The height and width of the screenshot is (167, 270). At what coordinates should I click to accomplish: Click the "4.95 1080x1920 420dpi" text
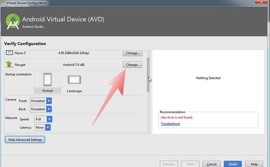[74, 53]
